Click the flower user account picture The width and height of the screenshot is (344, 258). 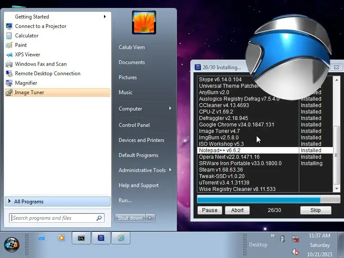144,22
